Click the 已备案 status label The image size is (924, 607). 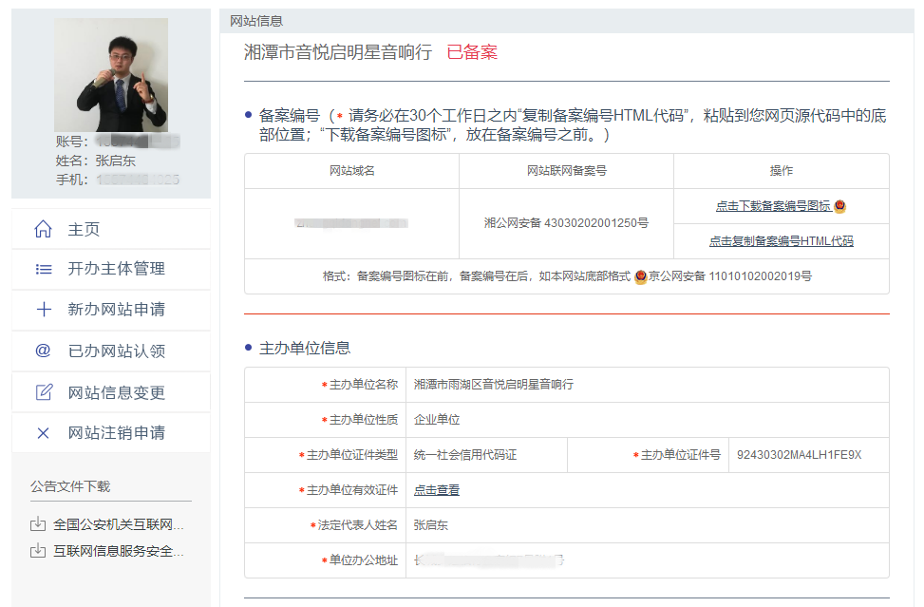coord(474,51)
